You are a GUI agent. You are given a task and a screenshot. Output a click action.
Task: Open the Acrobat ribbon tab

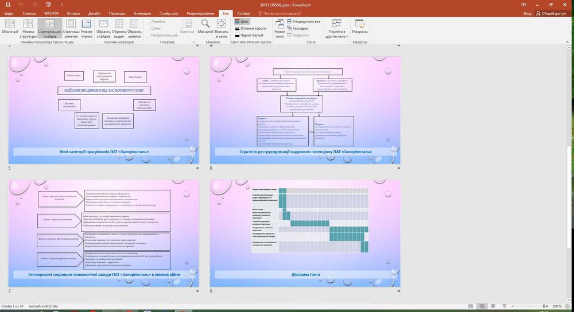pyautogui.click(x=243, y=14)
